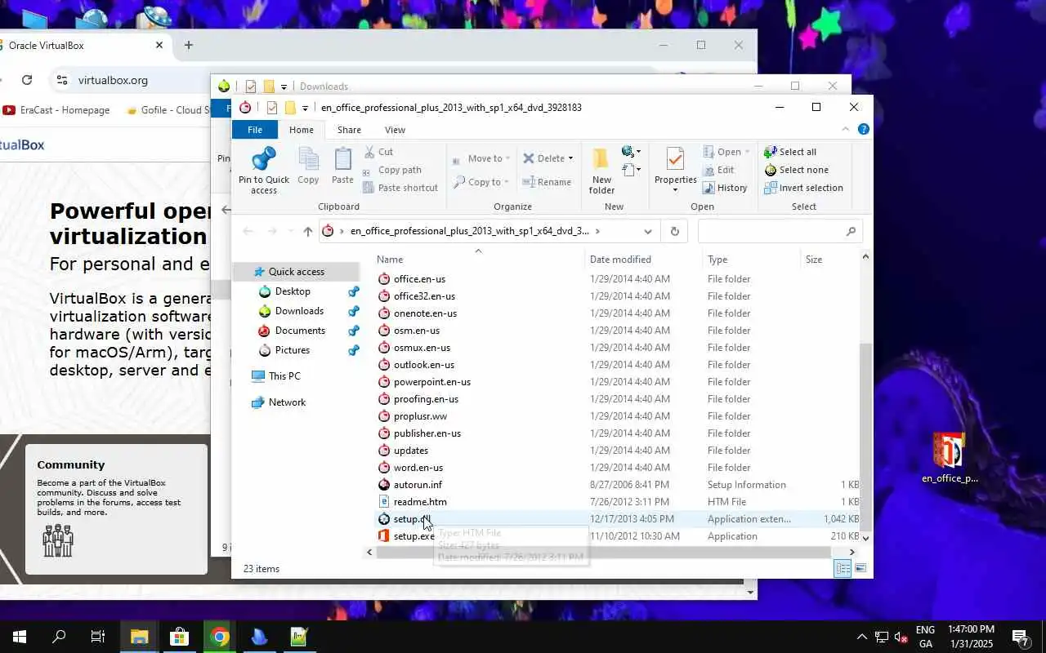Switch to large icons view button
This screenshot has width=1046, height=653.
pos(860,569)
